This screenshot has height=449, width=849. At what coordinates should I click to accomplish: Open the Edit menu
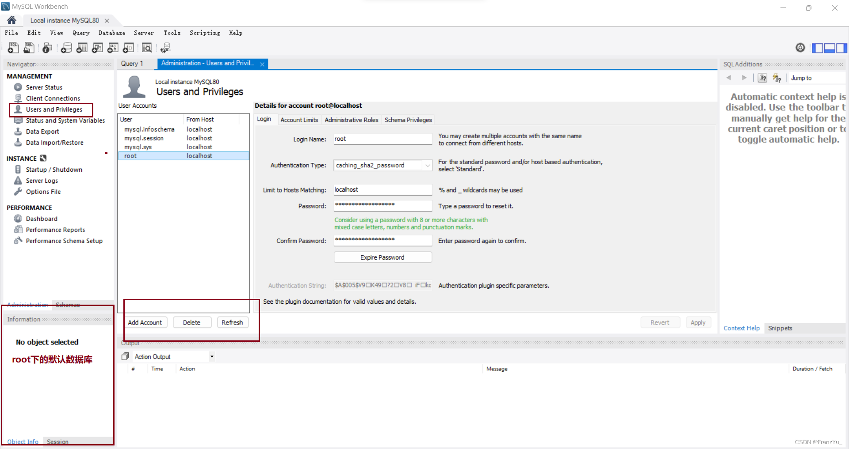point(34,33)
